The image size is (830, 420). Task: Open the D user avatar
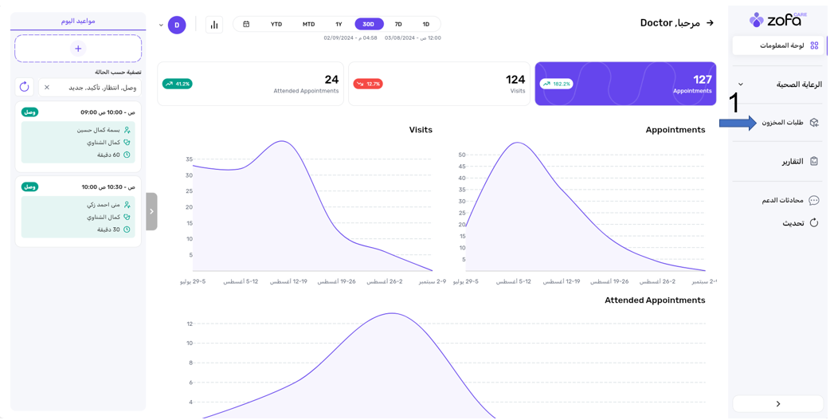pos(177,25)
